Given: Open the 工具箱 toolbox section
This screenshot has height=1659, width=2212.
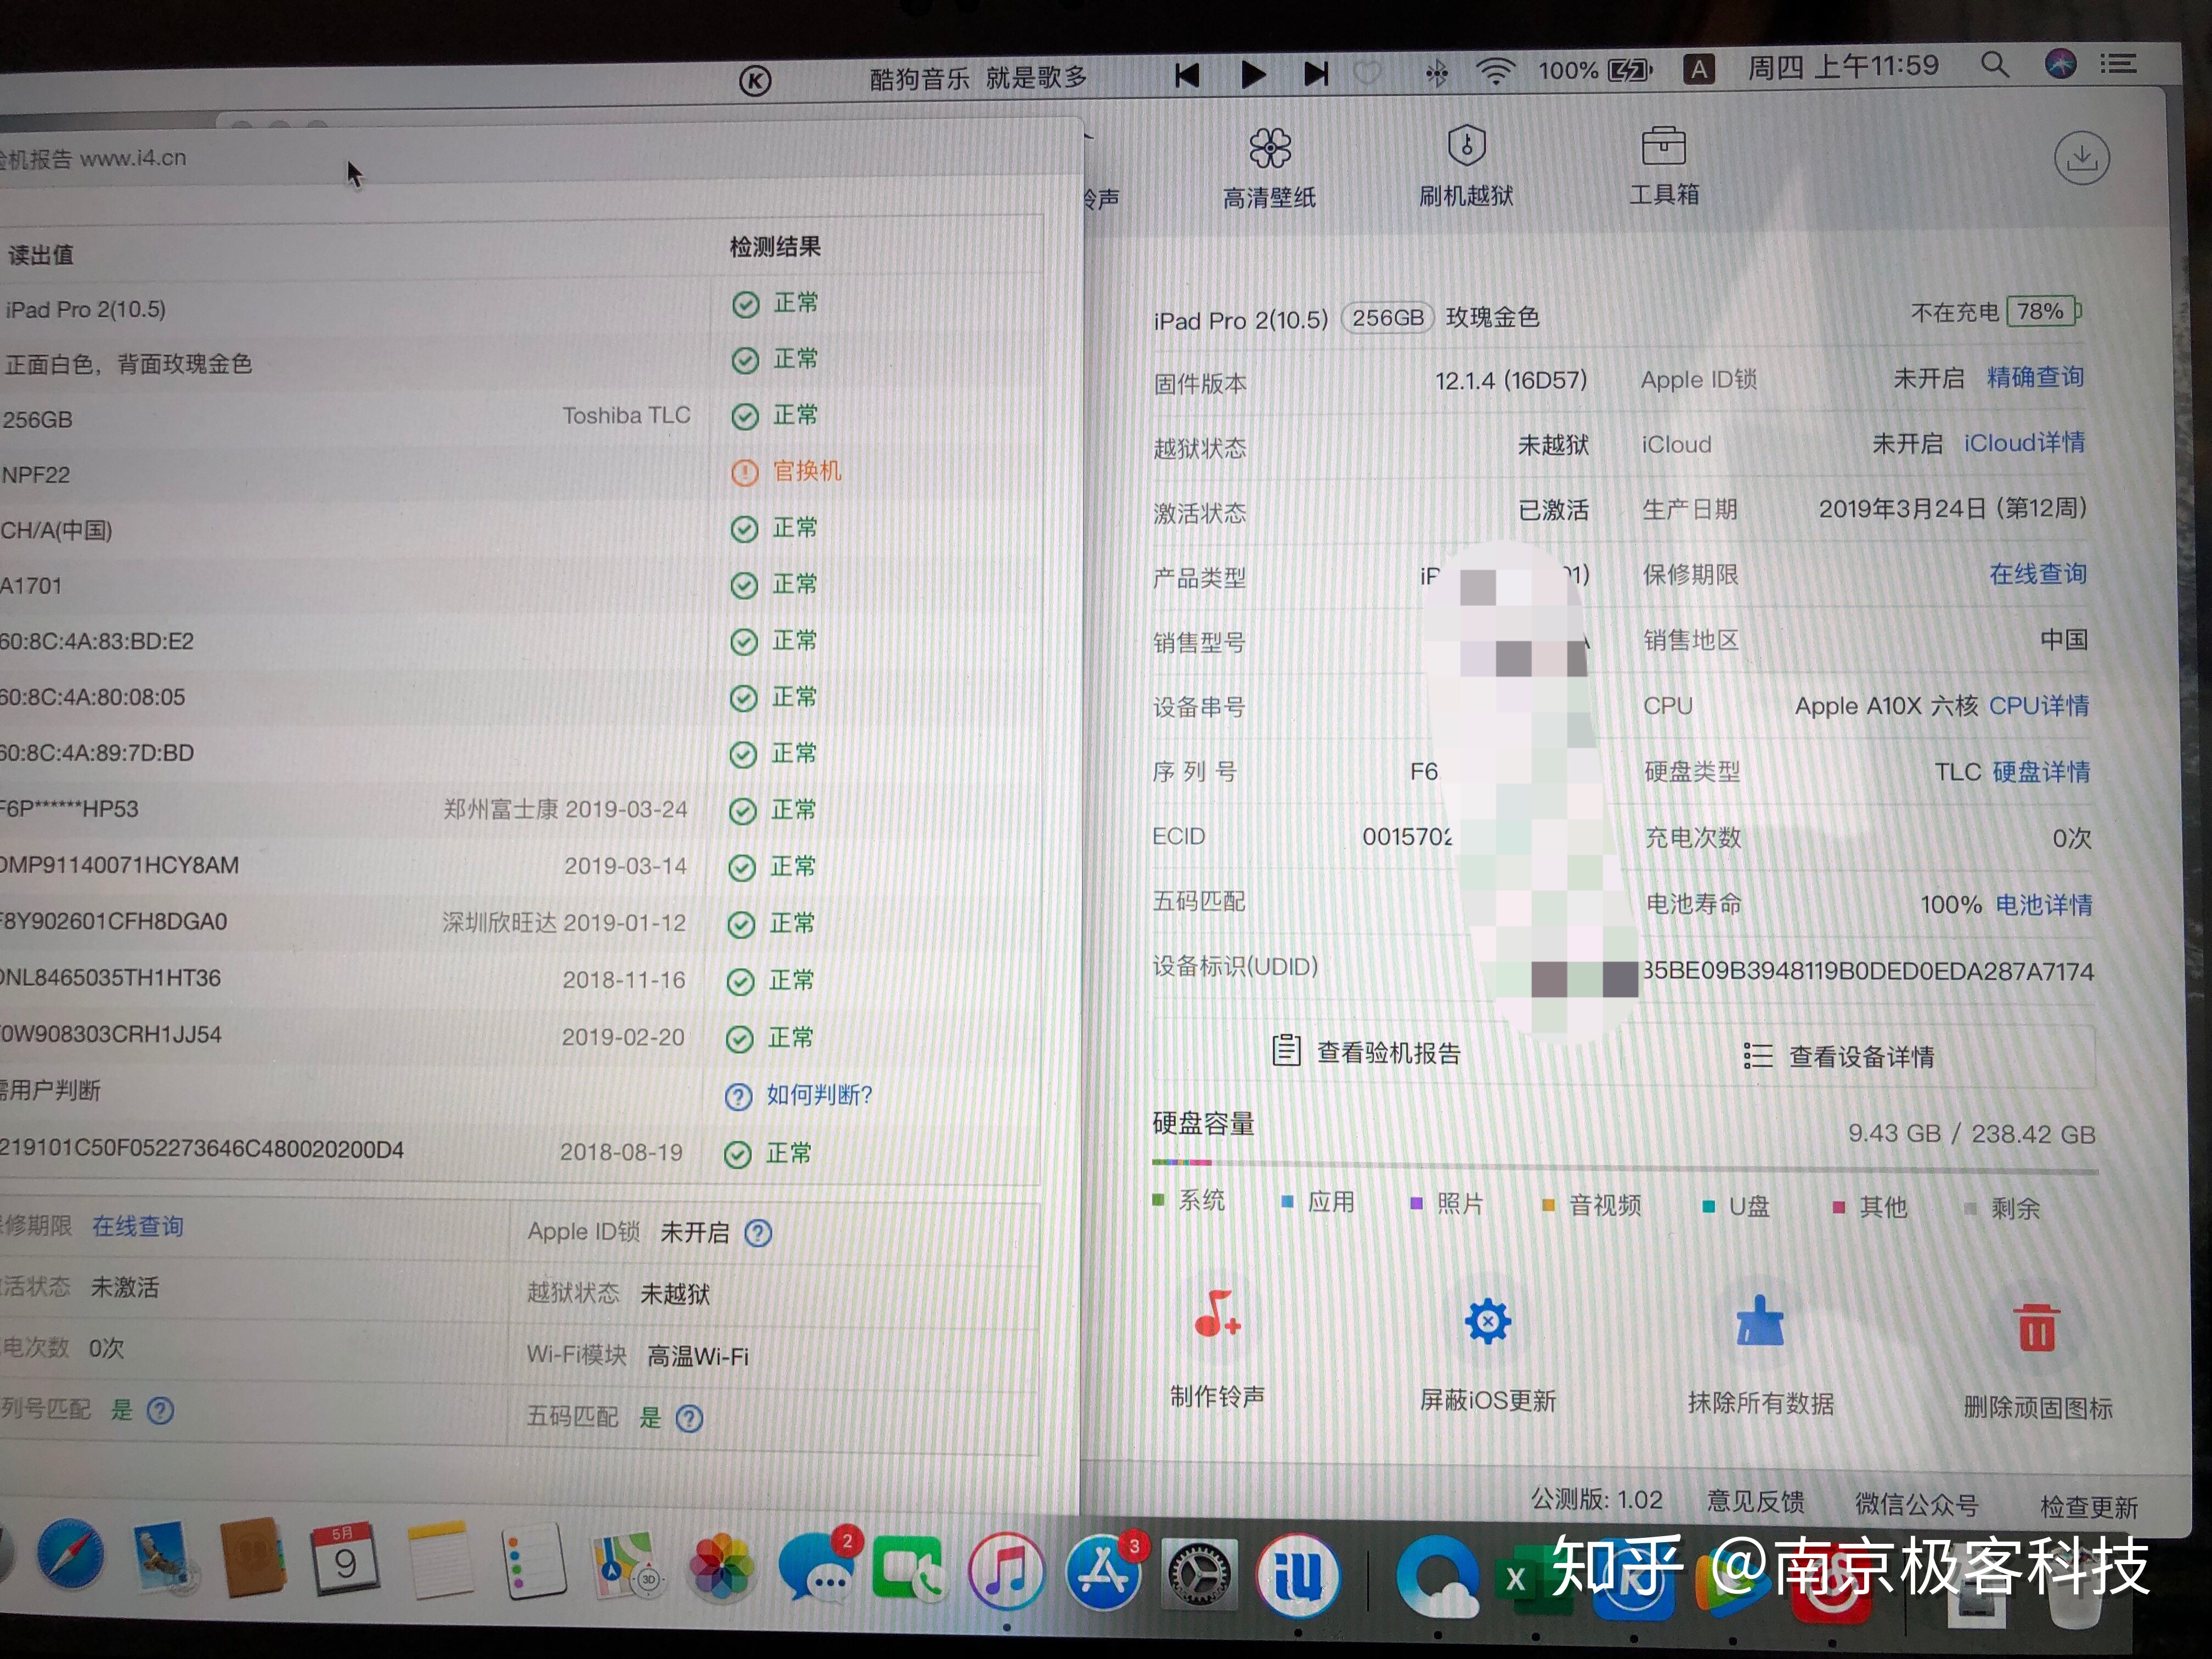Looking at the screenshot, I should click(x=1664, y=166).
